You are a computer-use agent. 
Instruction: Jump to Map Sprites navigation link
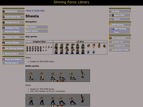coord(31,27)
